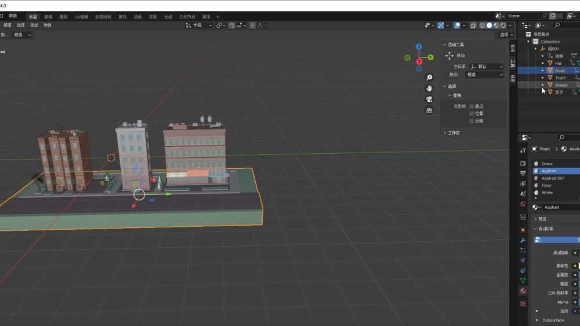Viewport: 580px width, 326px height.
Task: Click the 基础色 base color swatch
Action: 579,266
